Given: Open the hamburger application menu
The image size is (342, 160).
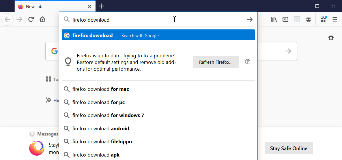Looking at the screenshot, I should tap(335, 20).
